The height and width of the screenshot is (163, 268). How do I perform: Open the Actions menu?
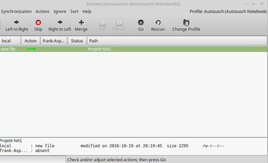click(x=42, y=12)
